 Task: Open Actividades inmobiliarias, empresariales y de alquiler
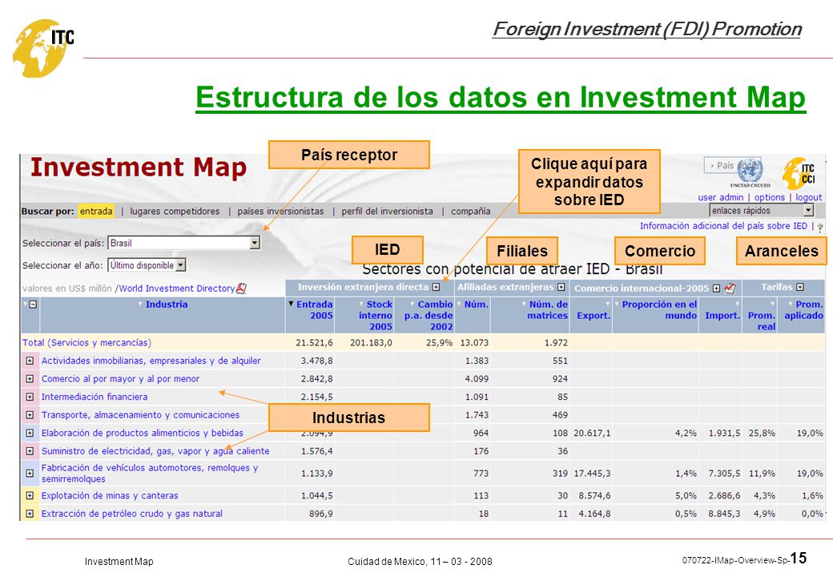click(x=151, y=361)
